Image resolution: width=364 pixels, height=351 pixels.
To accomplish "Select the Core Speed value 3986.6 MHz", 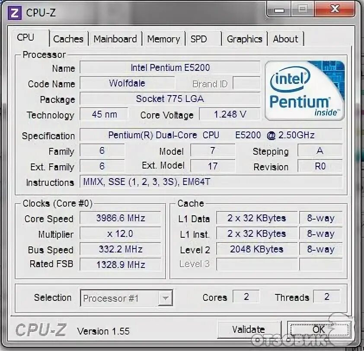I will [x=121, y=218].
